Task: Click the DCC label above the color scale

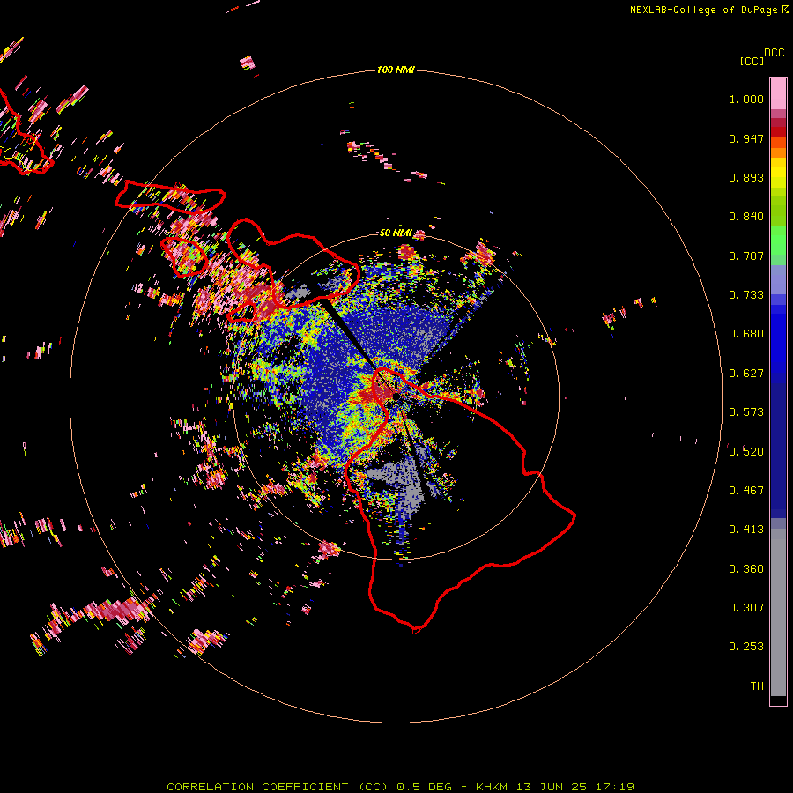Action: tap(774, 53)
